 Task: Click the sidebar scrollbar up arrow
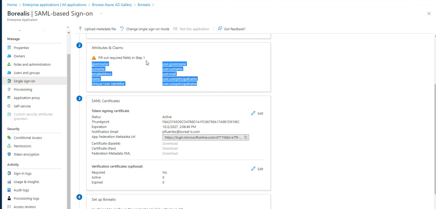pos(69,32)
